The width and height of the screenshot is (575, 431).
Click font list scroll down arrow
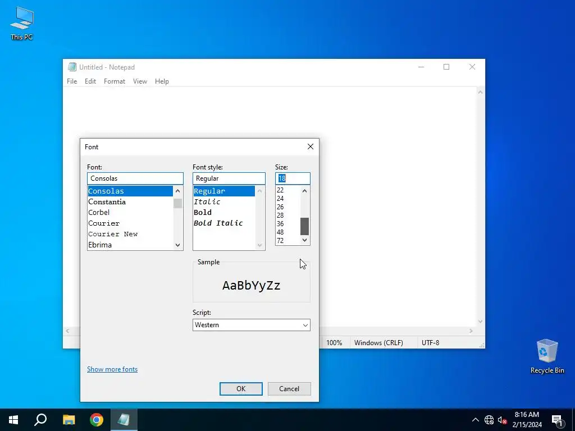tap(178, 245)
